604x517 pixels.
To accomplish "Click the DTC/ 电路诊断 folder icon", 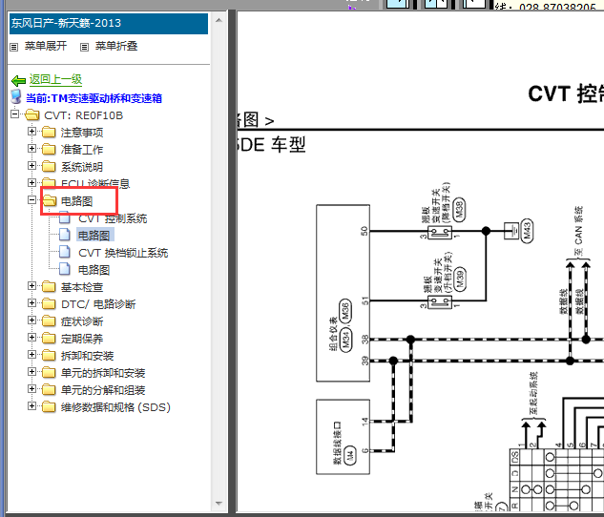I will click(49, 304).
